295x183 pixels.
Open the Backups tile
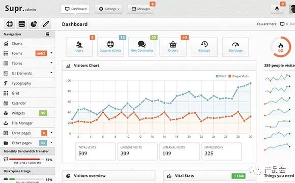204,47
